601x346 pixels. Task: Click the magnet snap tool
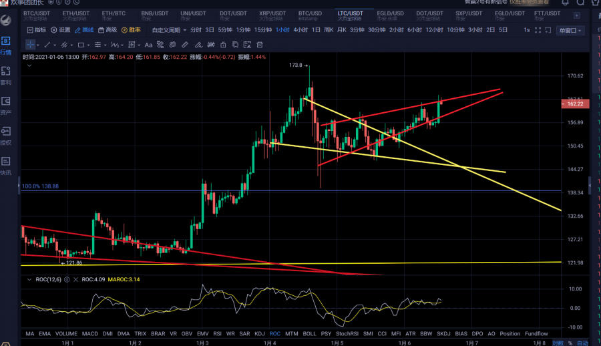[211, 45]
